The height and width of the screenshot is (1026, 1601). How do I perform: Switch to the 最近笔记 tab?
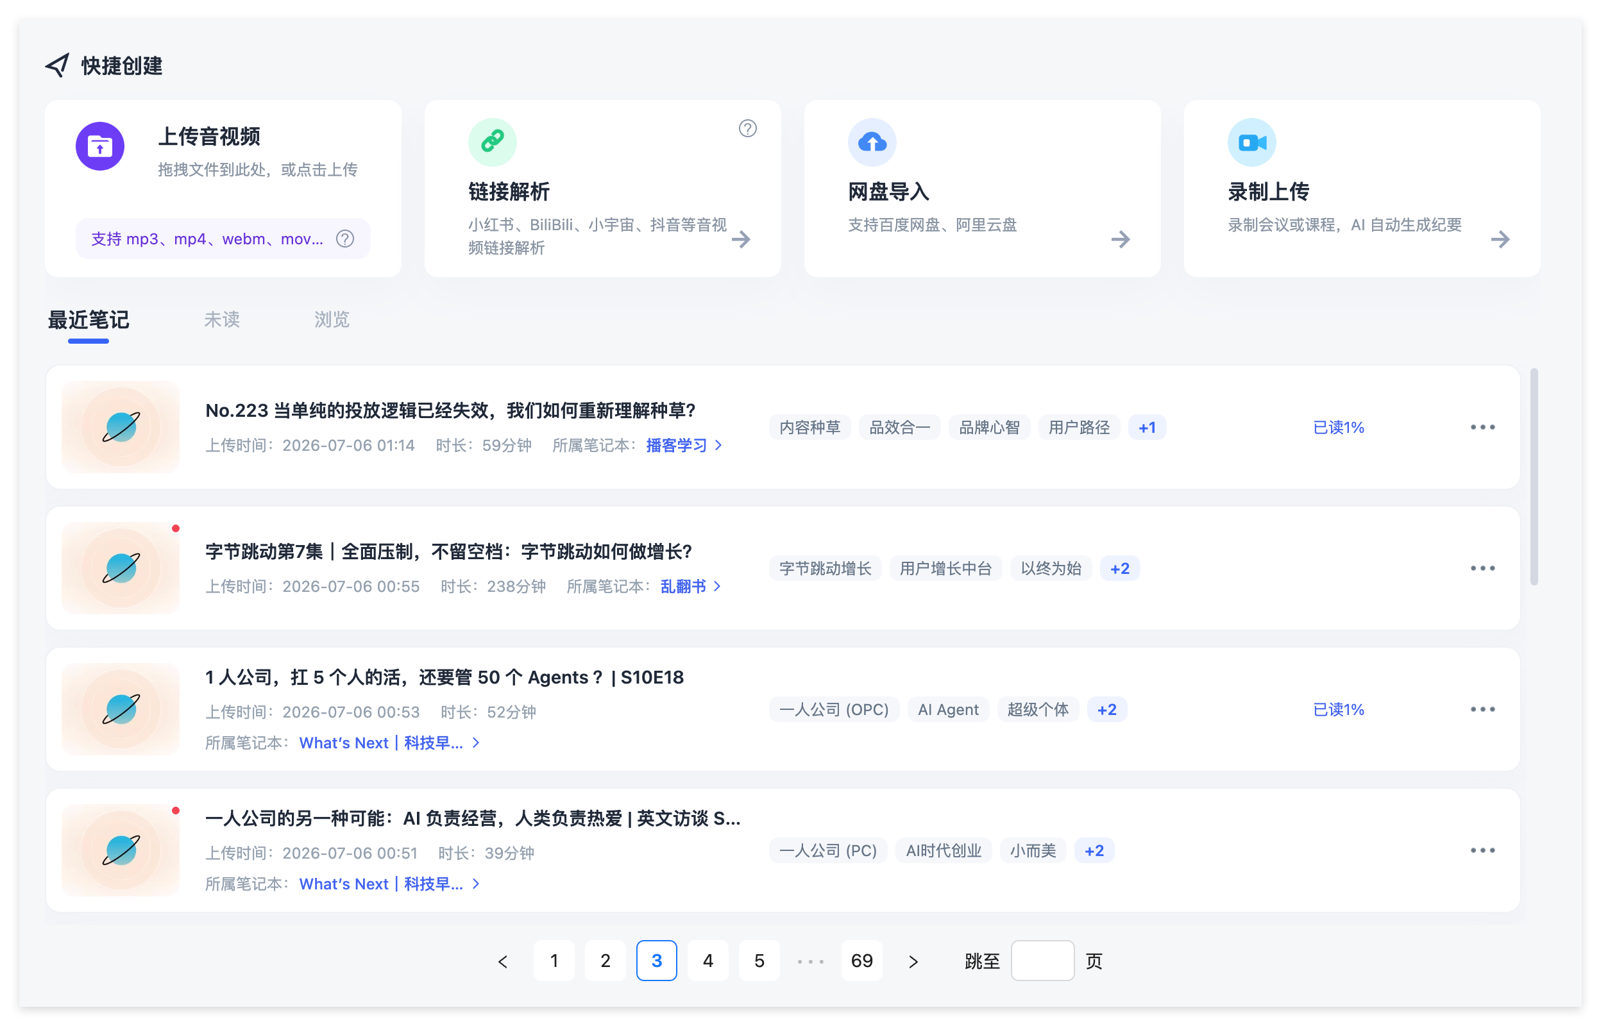(x=89, y=320)
